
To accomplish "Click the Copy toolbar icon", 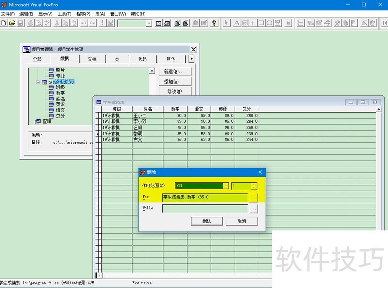I will [x=65, y=23].
